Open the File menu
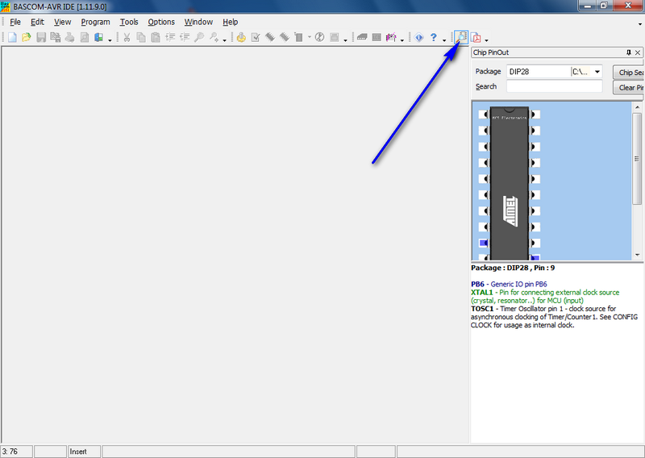 15,22
